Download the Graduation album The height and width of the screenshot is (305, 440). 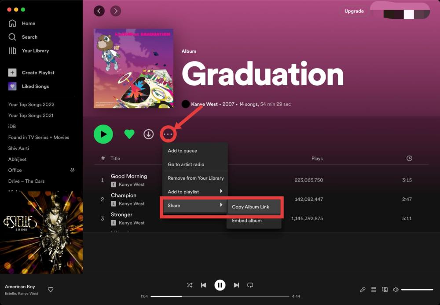tap(148, 134)
